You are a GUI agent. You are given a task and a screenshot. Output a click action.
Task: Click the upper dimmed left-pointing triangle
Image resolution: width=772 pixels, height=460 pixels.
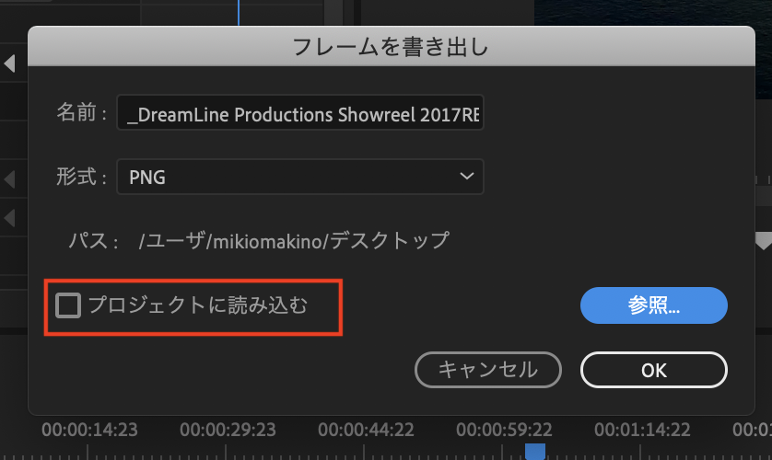10,178
